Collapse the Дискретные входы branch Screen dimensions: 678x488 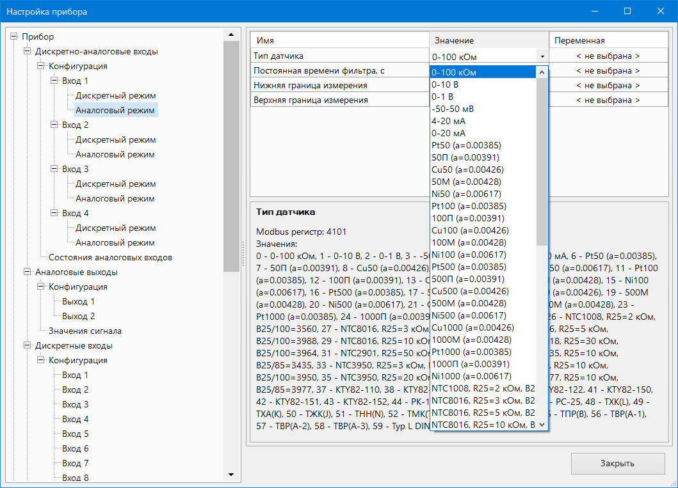[x=28, y=345]
